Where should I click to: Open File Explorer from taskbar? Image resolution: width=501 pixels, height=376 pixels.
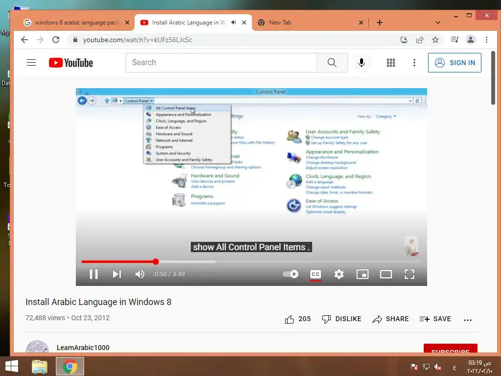(x=40, y=366)
